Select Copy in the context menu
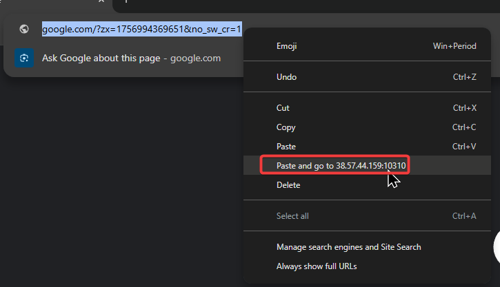This screenshot has width=500, height=287. click(367, 127)
